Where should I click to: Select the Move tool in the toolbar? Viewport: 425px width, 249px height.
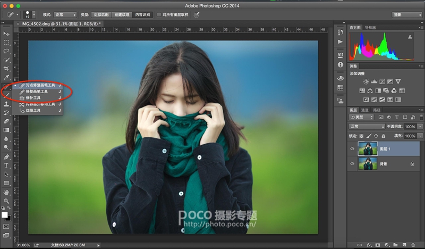pos(6,34)
